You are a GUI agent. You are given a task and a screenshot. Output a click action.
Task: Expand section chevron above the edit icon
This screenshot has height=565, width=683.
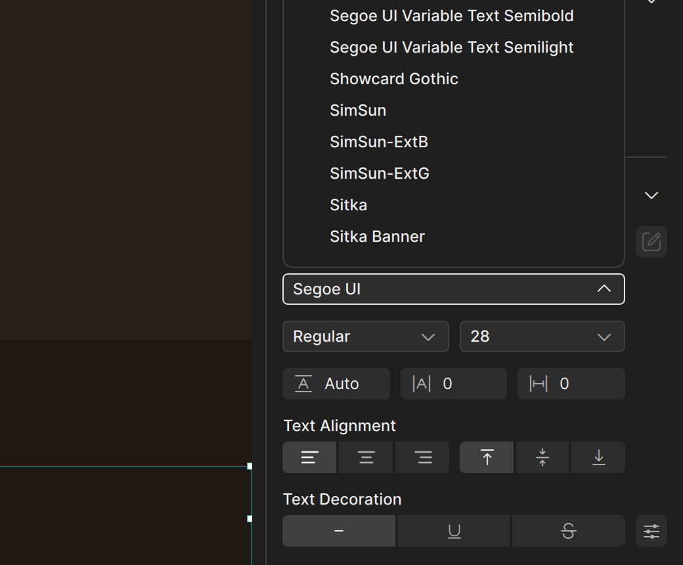651,195
